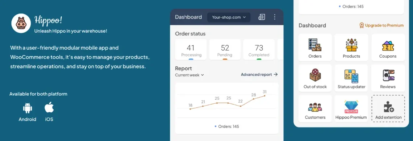Expand the Current week period dropdown
The height and width of the screenshot is (141, 413).
(x=189, y=75)
